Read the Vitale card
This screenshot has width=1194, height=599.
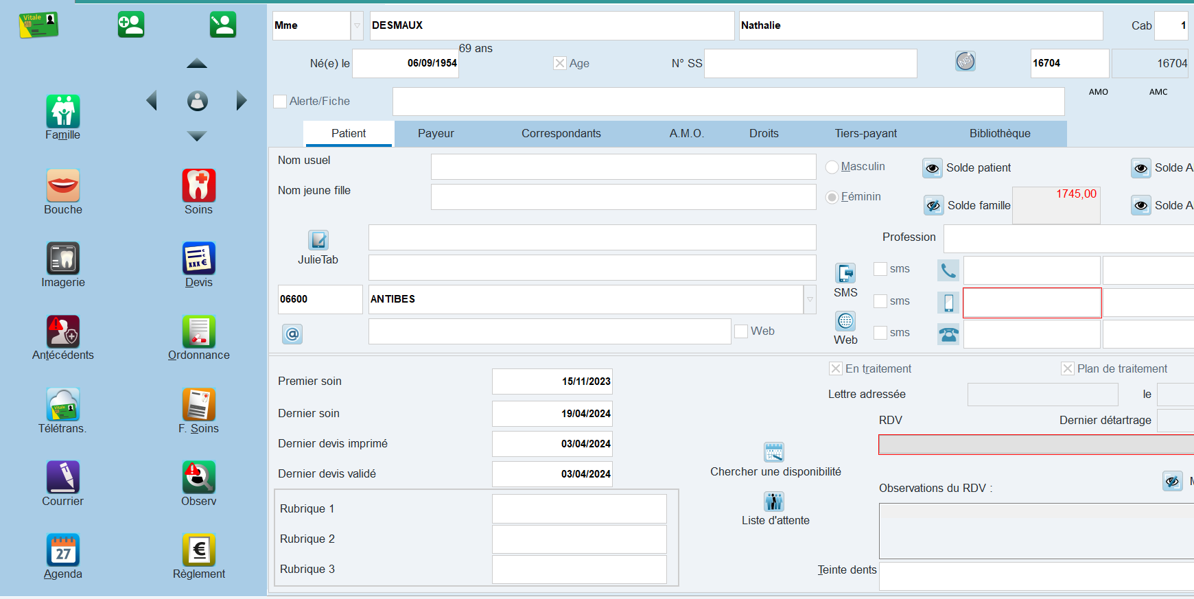(38, 25)
